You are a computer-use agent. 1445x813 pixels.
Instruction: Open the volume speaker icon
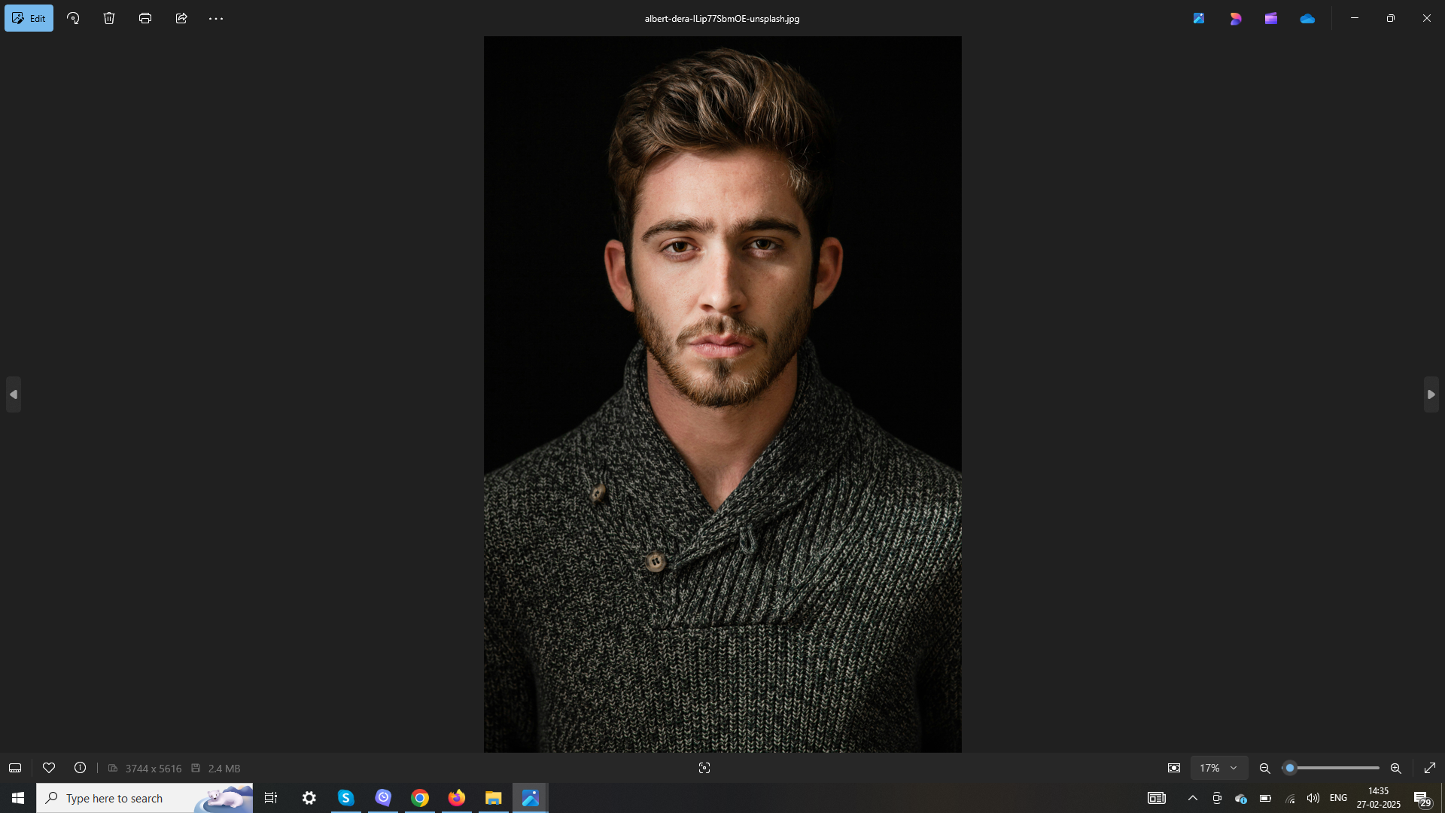coord(1313,798)
